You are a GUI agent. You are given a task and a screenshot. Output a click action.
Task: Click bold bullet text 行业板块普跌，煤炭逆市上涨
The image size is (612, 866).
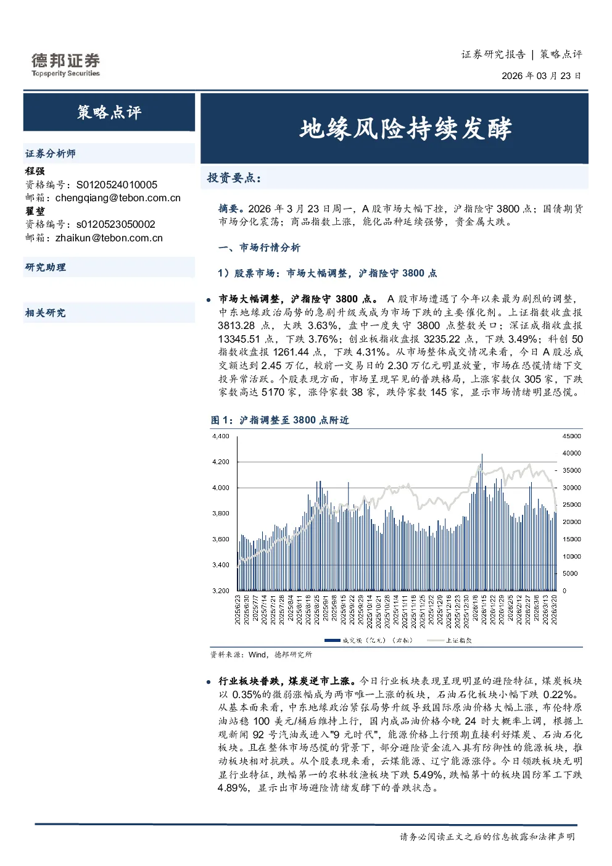tap(287, 681)
